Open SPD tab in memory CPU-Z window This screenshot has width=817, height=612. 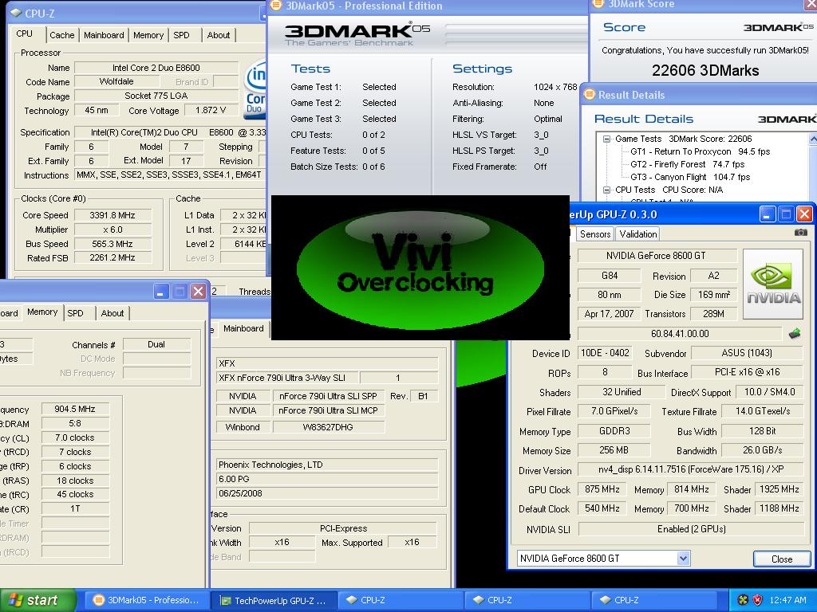tap(76, 312)
